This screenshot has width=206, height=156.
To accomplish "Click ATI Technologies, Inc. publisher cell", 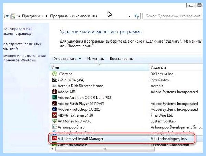I will 169,139.
